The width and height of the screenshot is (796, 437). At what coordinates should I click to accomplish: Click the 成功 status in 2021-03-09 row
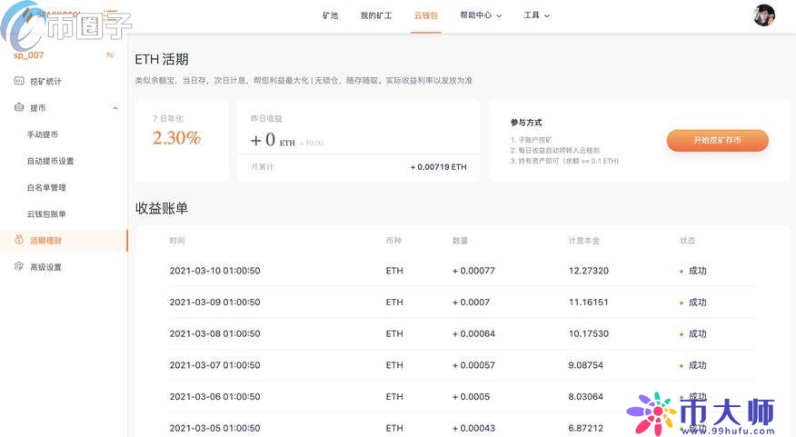pos(697,302)
